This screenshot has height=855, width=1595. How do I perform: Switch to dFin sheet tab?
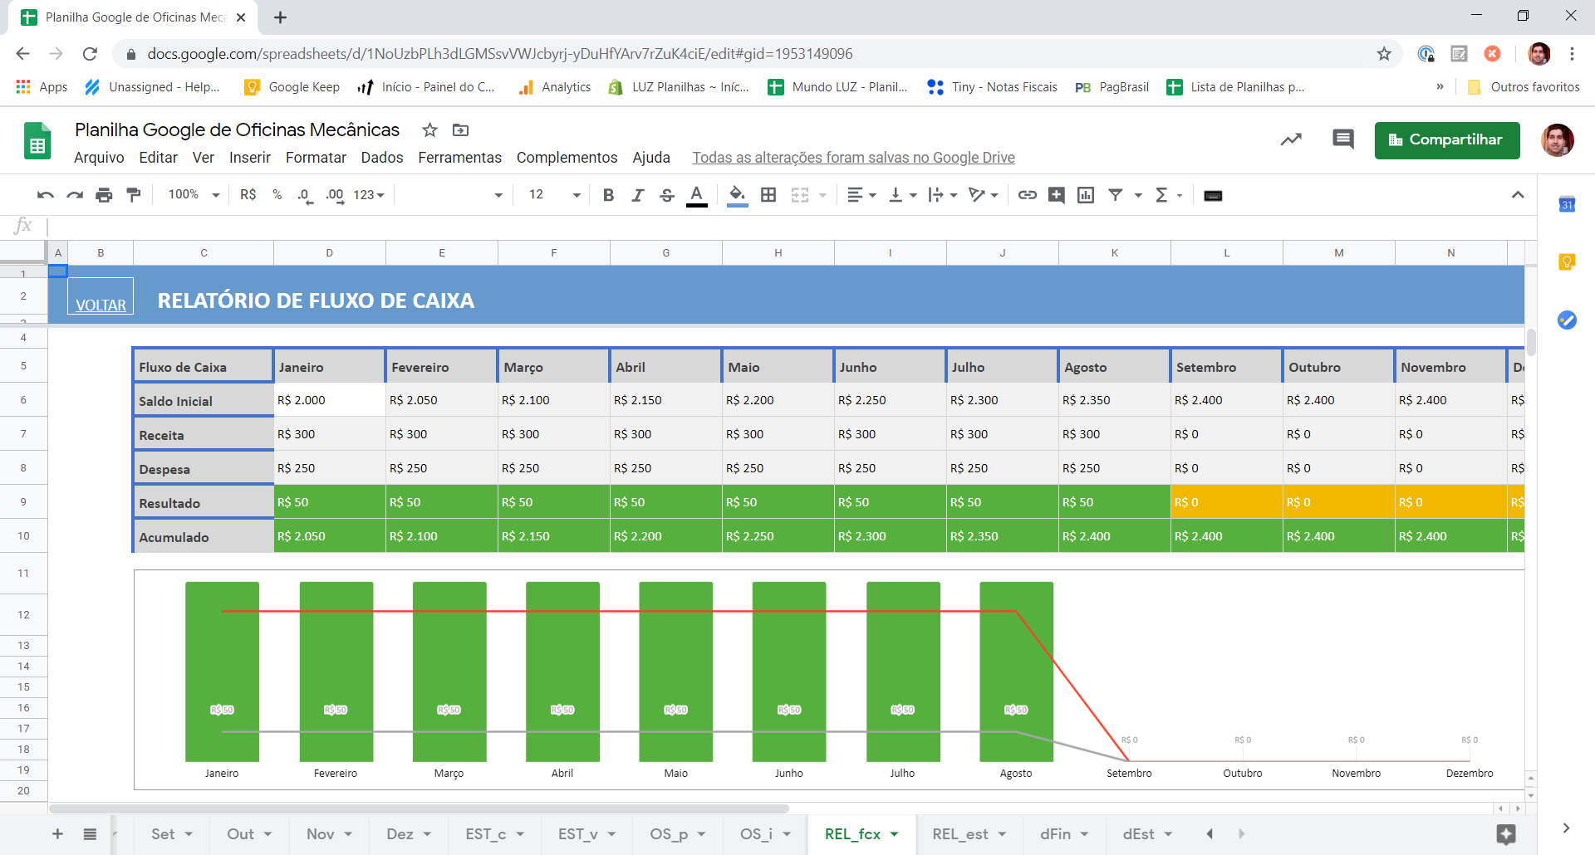click(1065, 834)
